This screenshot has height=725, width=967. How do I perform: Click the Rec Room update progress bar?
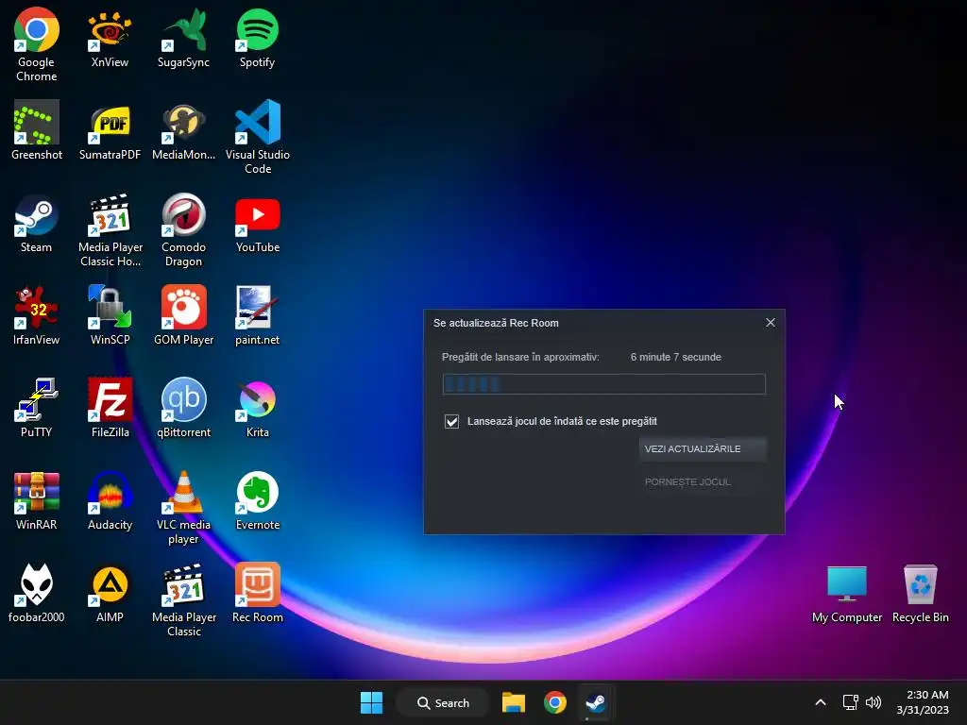[x=603, y=384]
